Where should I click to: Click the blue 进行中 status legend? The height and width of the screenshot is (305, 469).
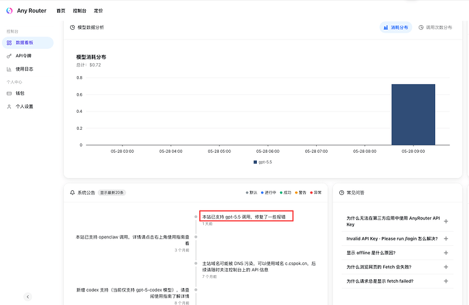(268, 192)
